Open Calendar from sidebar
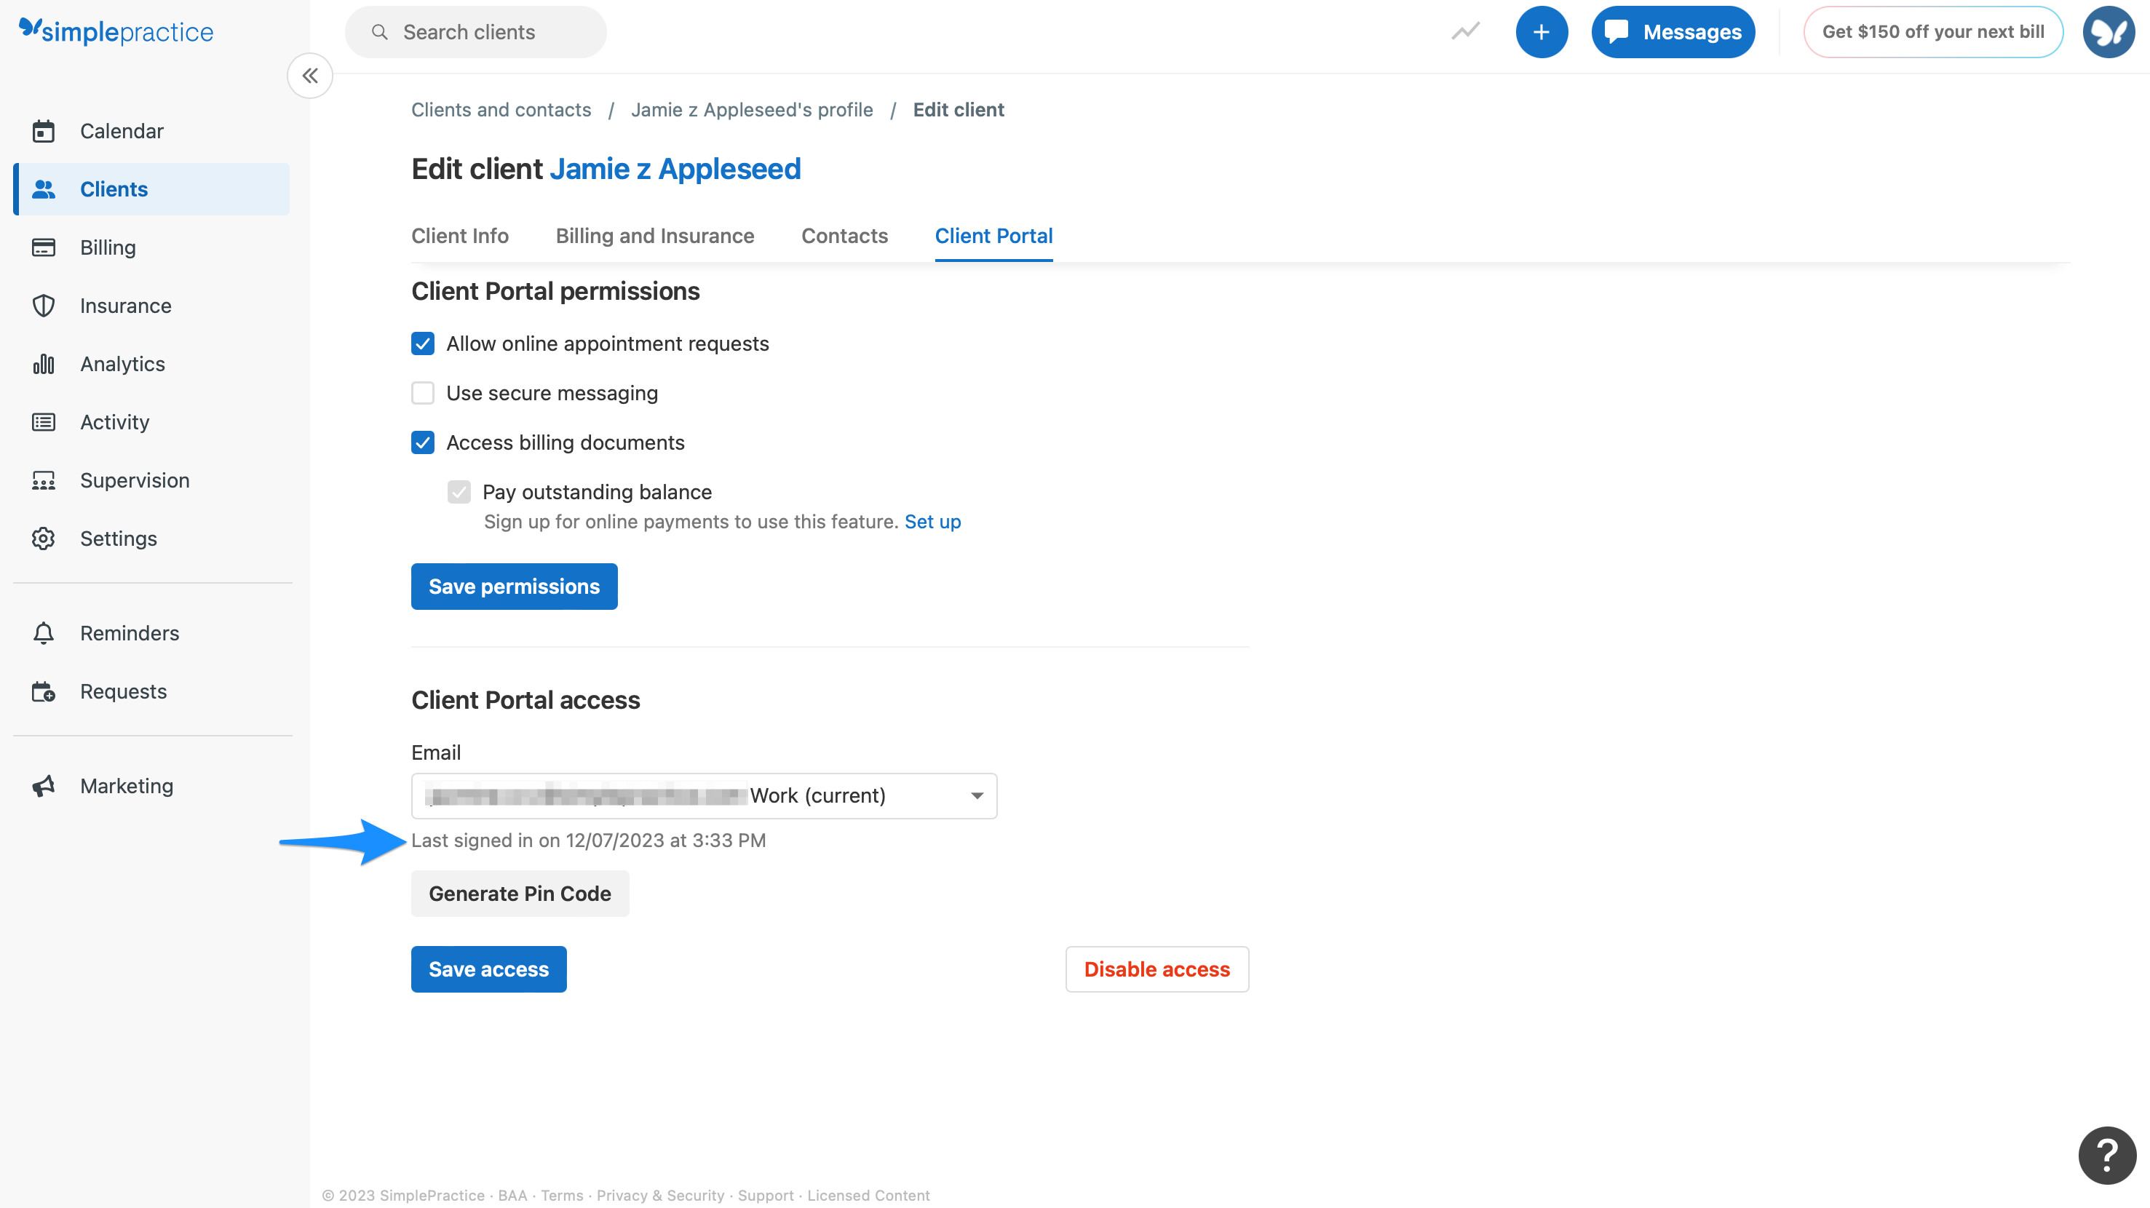 [x=152, y=131]
